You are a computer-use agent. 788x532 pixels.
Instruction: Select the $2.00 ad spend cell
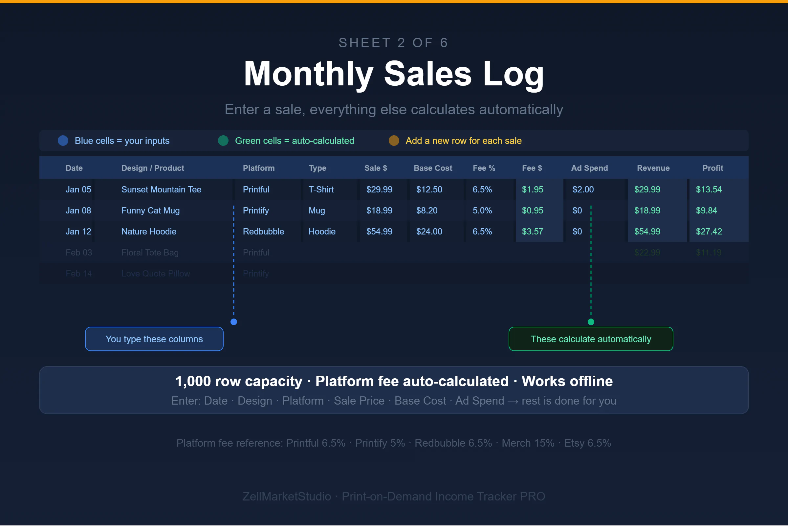[583, 189]
